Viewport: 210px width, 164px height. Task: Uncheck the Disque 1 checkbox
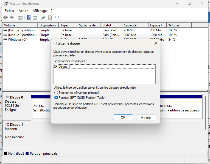[56, 67]
